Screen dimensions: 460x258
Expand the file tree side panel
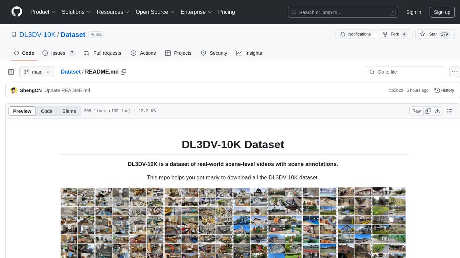click(11, 72)
